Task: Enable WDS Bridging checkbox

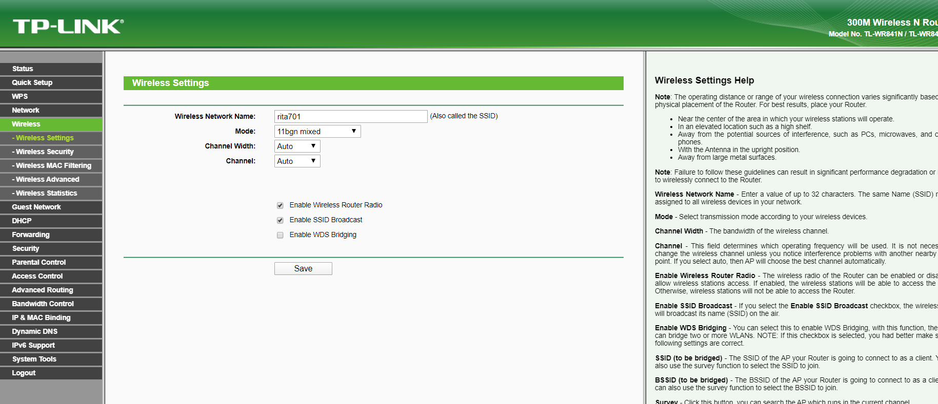Action: coord(280,235)
